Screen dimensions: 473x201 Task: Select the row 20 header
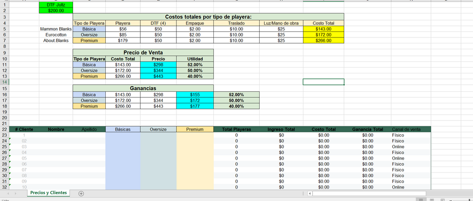(x=5, y=118)
